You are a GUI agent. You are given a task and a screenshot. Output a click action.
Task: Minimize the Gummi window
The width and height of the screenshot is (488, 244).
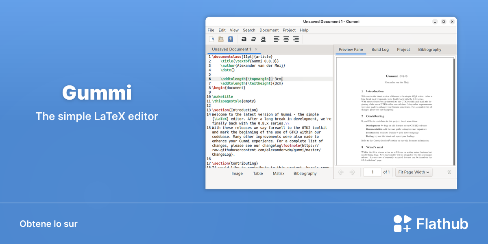point(434,22)
